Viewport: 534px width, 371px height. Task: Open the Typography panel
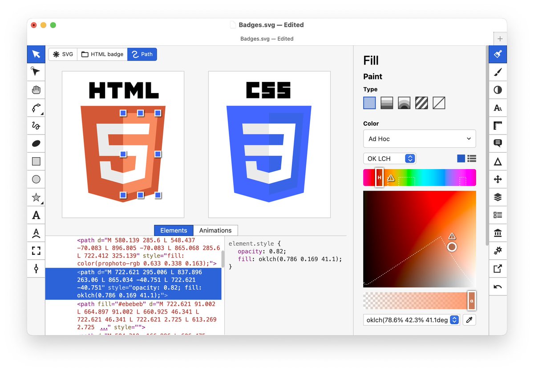[x=498, y=108]
